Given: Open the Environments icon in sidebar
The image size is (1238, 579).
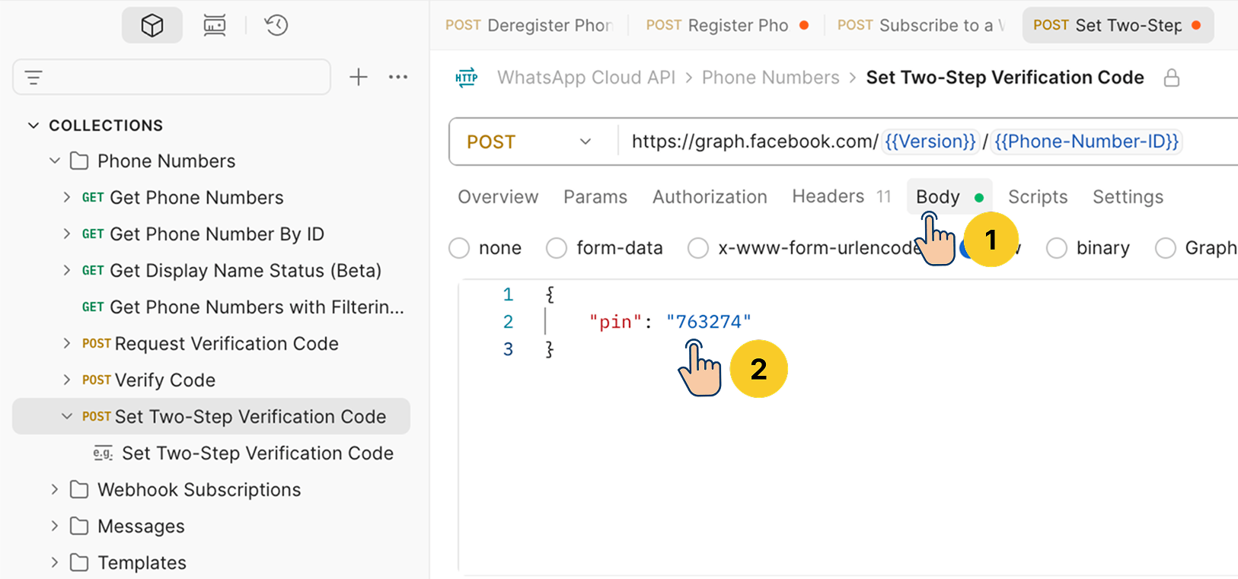Looking at the screenshot, I should [x=215, y=25].
